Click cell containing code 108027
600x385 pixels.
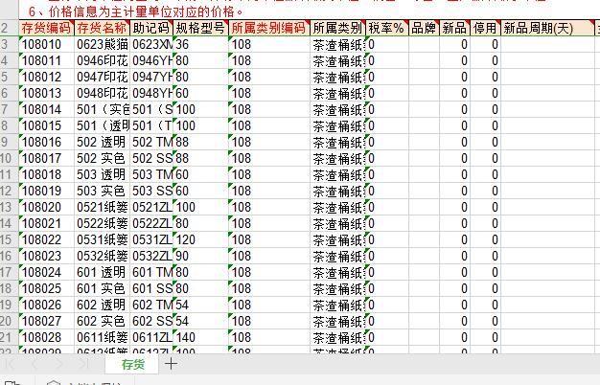point(46,321)
